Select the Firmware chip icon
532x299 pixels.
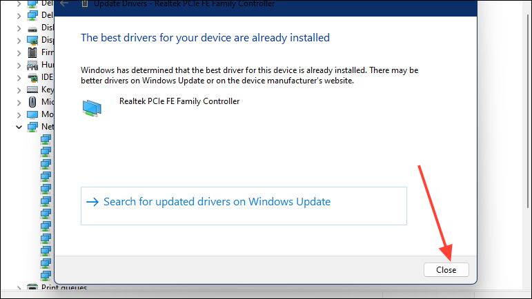click(32, 52)
